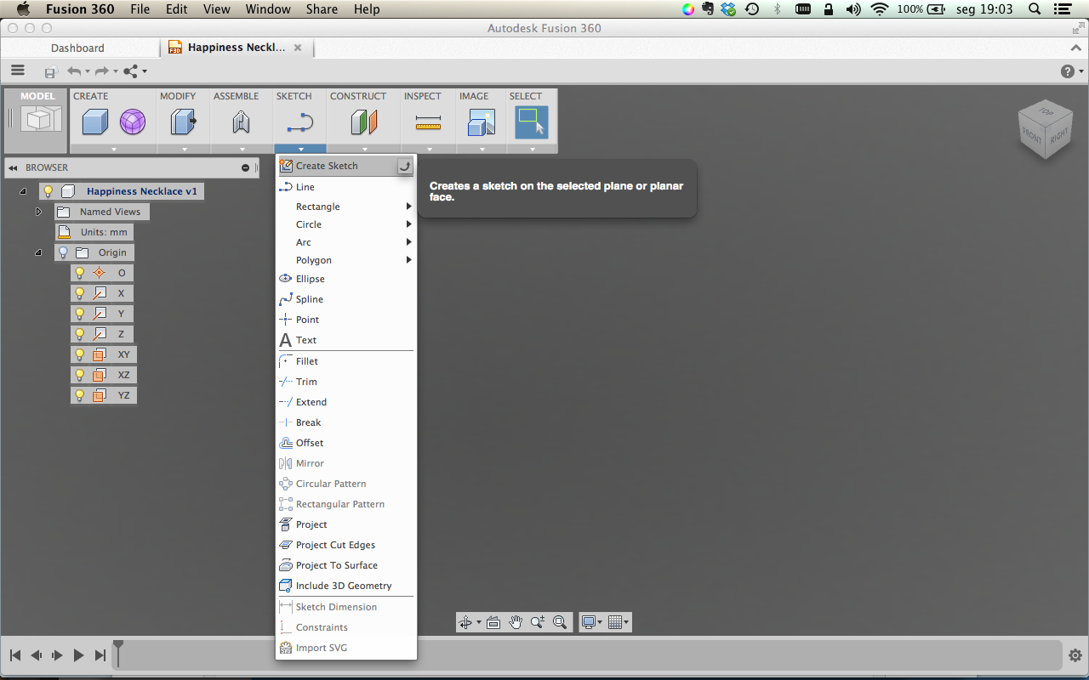
Task: Toggle visibility bulb of origin point O
Action: [80, 273]
